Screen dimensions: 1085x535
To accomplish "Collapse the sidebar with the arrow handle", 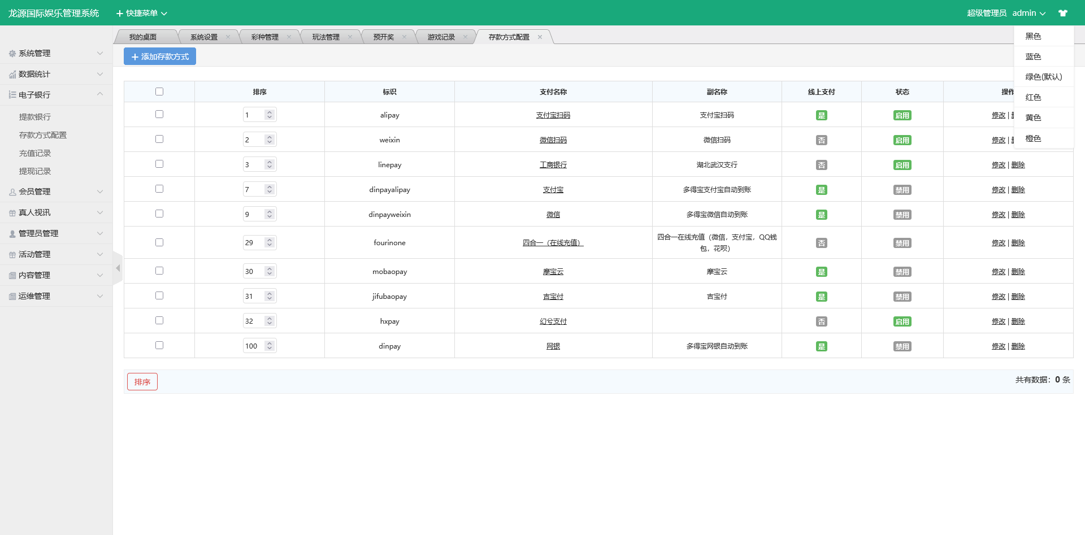I will (x=118, y=268).
